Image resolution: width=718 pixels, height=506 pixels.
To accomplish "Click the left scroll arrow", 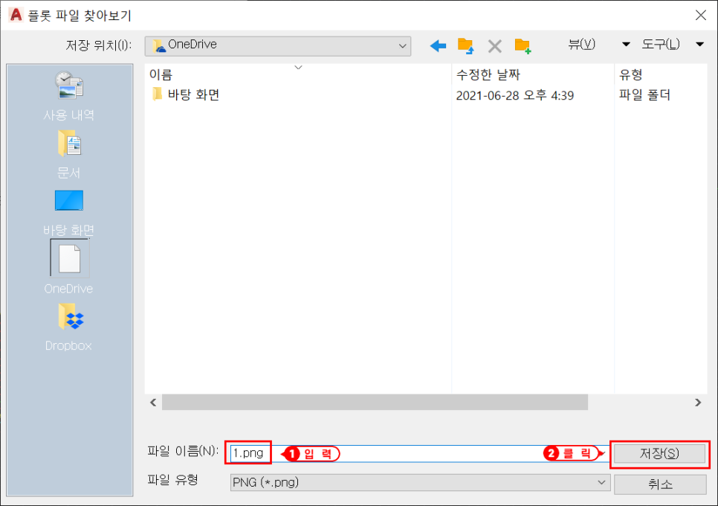I will (153, 403).
